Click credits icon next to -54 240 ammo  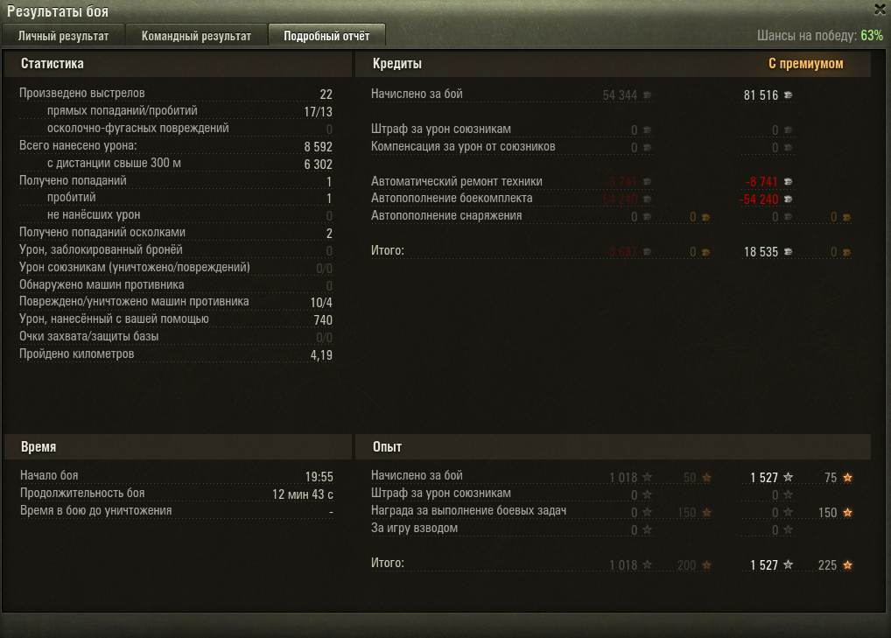(788, 200)
